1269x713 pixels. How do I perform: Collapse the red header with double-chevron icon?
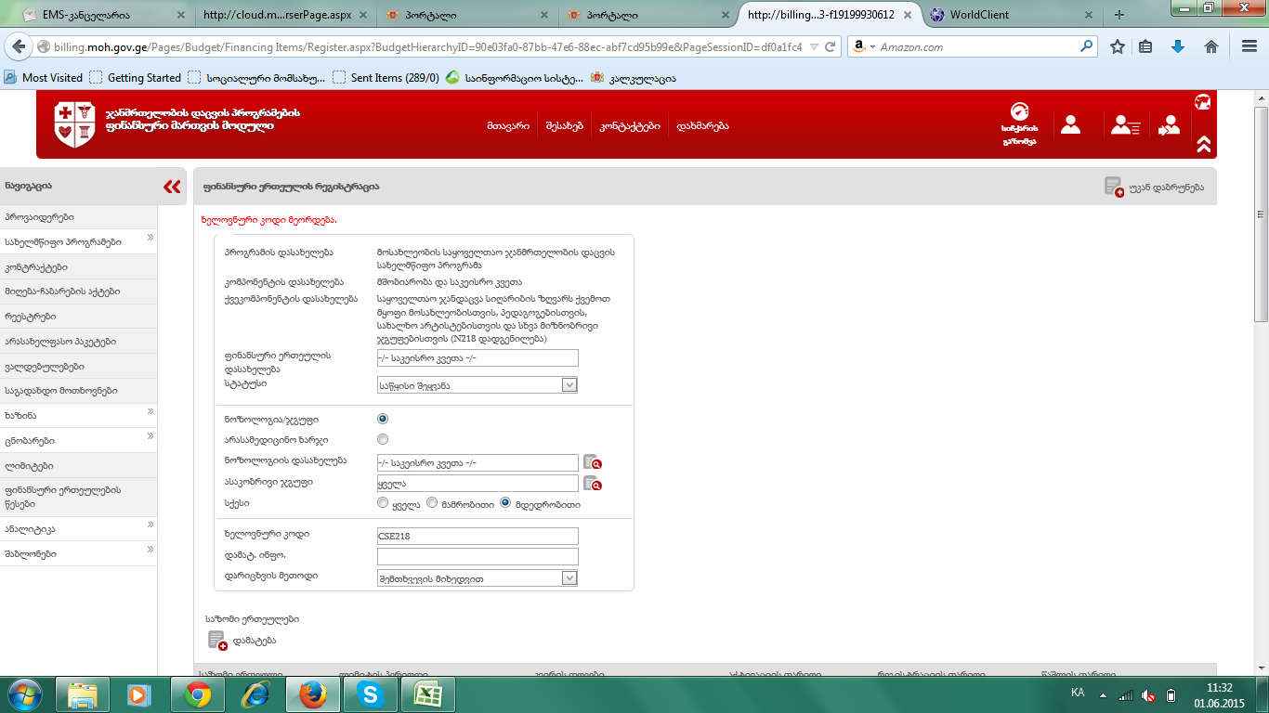(1203, 144)
